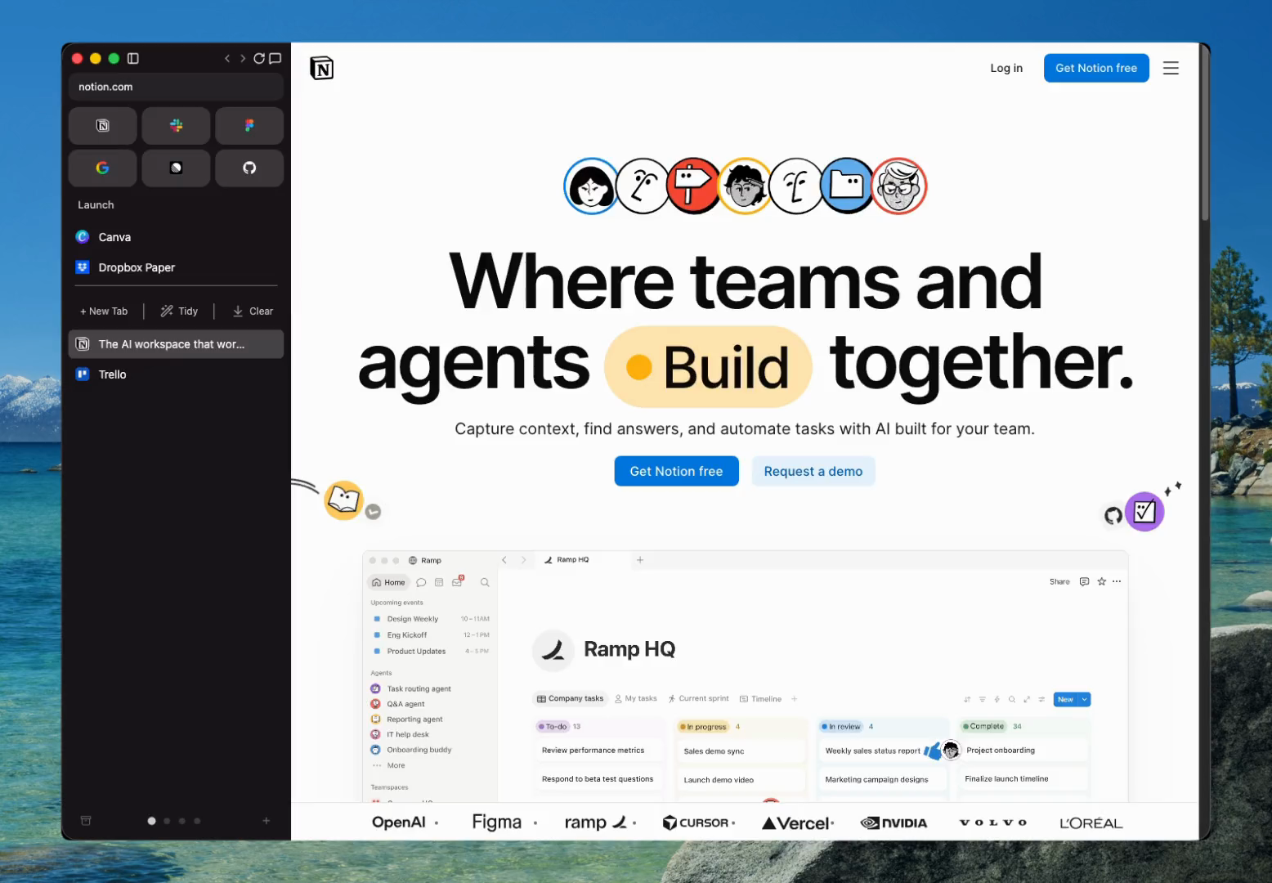
Task: Tidy the open tabs
Action: click(x=179, y=312)
